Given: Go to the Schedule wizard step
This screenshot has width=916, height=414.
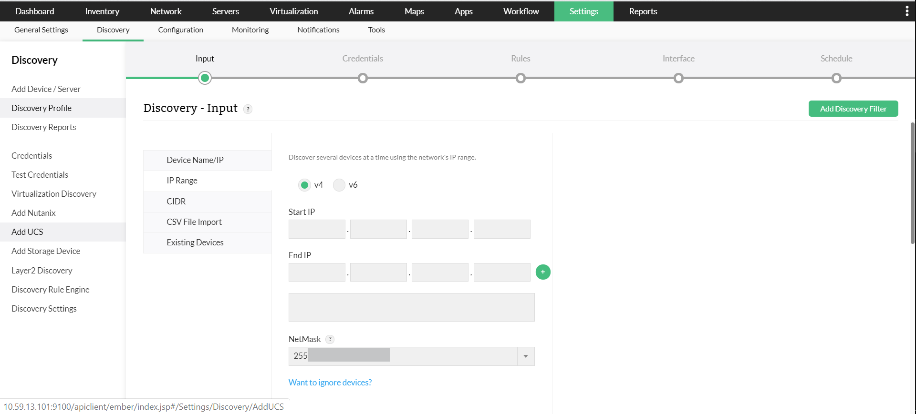Looking at the screenshot, I should [836, 78].
